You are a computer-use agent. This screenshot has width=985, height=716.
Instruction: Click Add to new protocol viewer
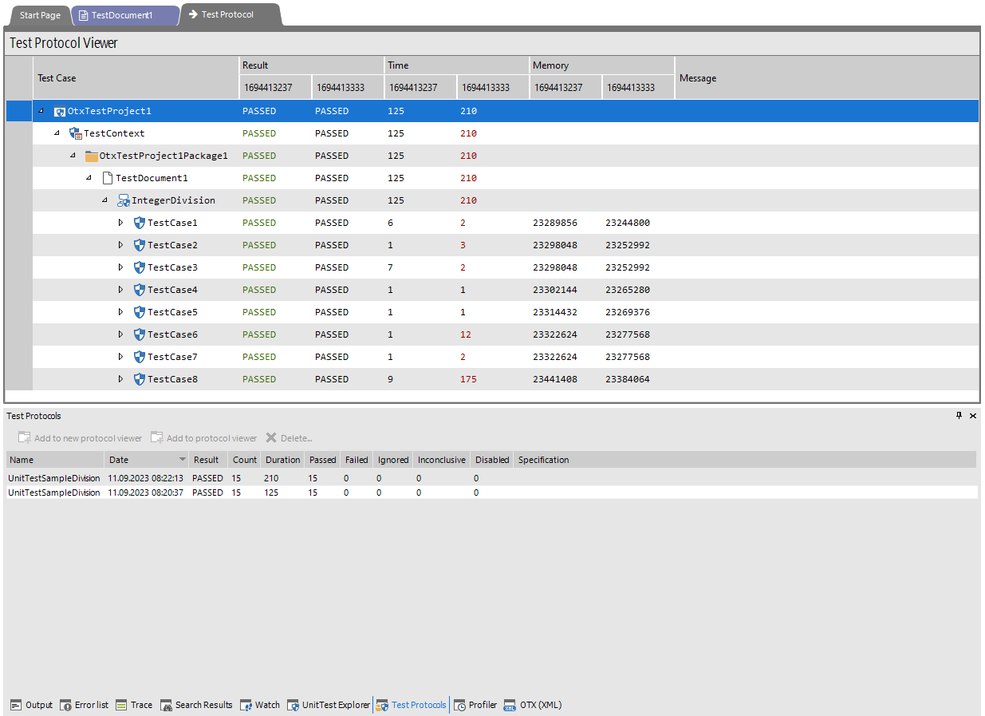pos(80,438)
